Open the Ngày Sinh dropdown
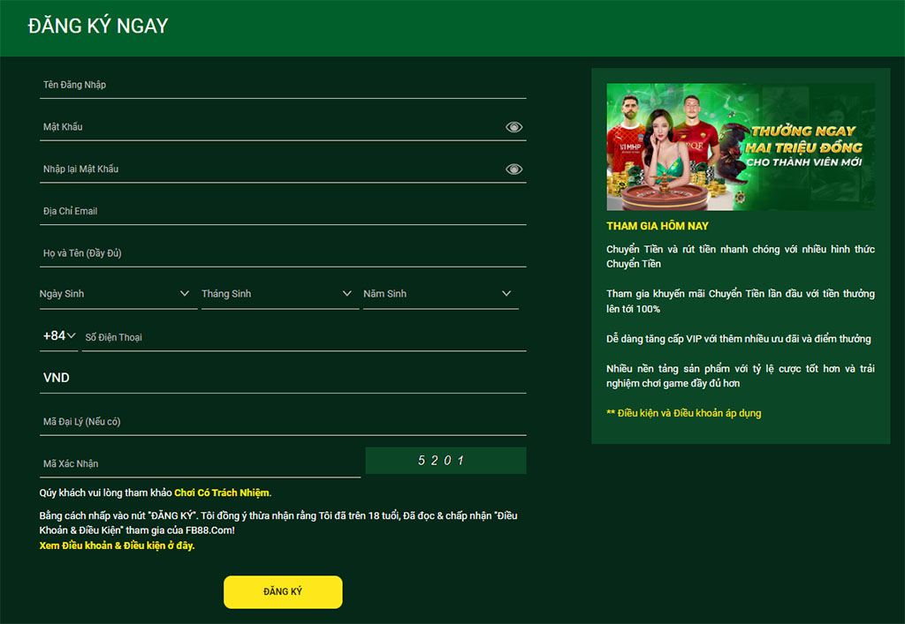Viewport: 905px width, 624px height. pos(116,294)
